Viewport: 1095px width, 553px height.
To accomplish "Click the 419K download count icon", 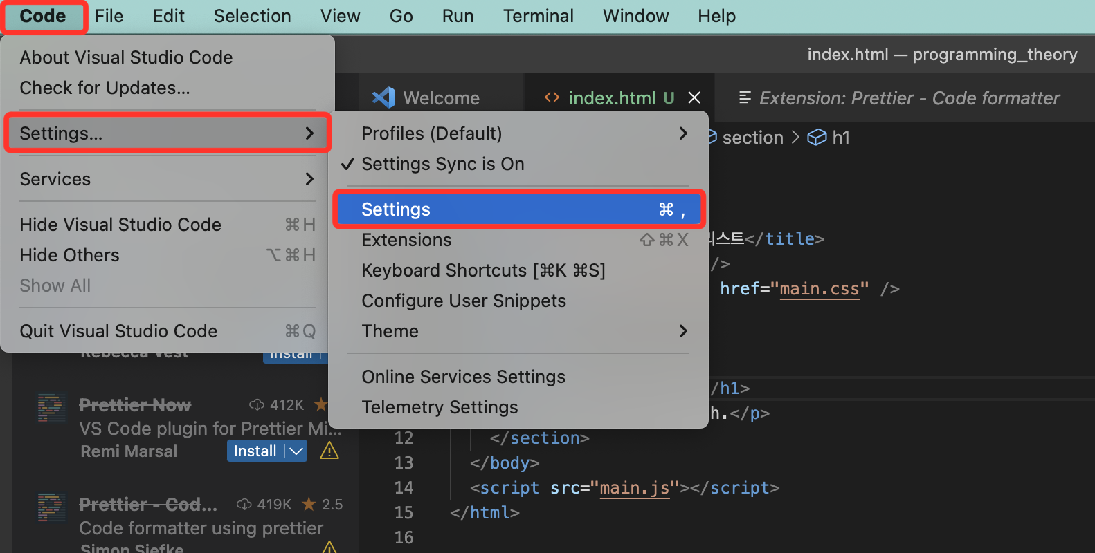I will pyautogui.click(x=244, y=504).
